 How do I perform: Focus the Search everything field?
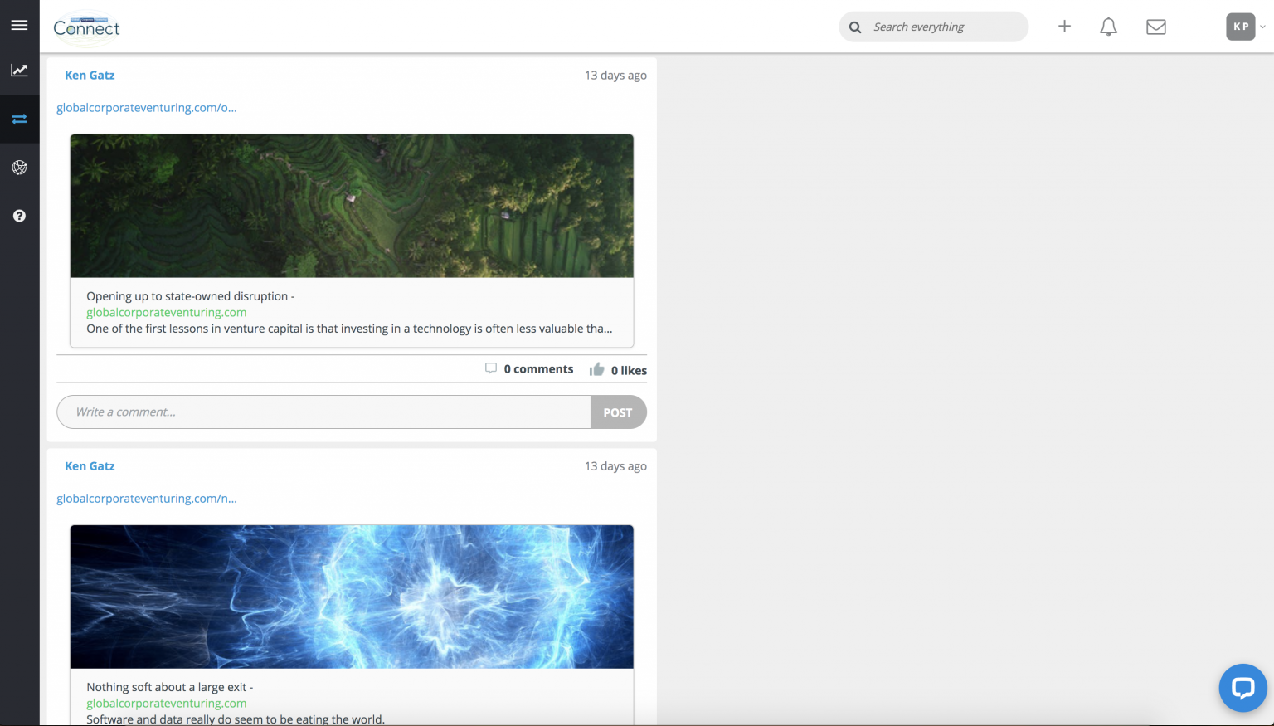point(944,27)
